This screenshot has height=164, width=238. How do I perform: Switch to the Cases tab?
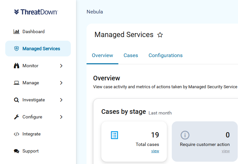pyautogui.click(x=131, y=55)
